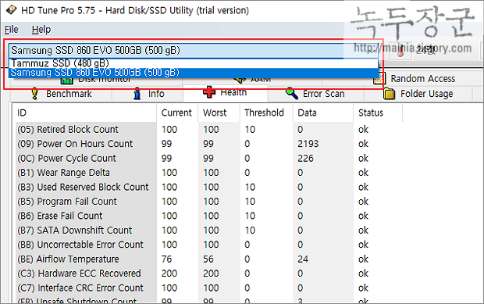This screenshot has width=484, height=304.
Task: Choose highlighted Samsung SSD 860 EVO entry
Action: point(194,73)
